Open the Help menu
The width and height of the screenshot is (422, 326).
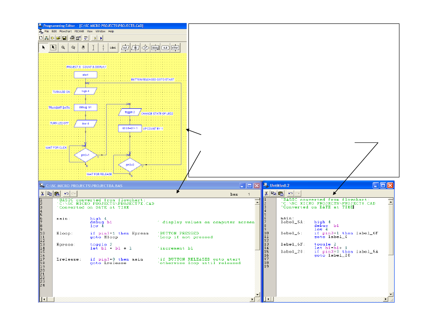click(111, 31)
